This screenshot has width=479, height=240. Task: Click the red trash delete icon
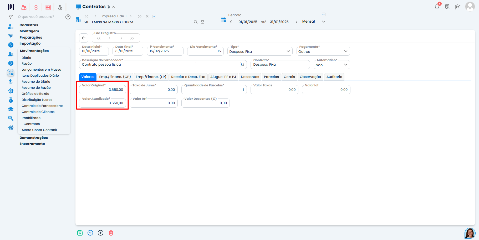111,233
